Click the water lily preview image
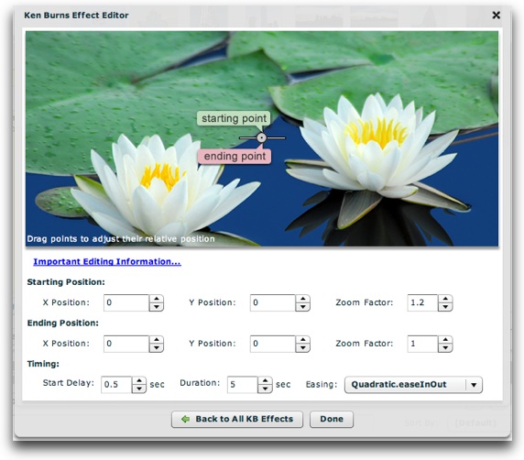Viewport: 524px width, 460px height. [262, 138]
